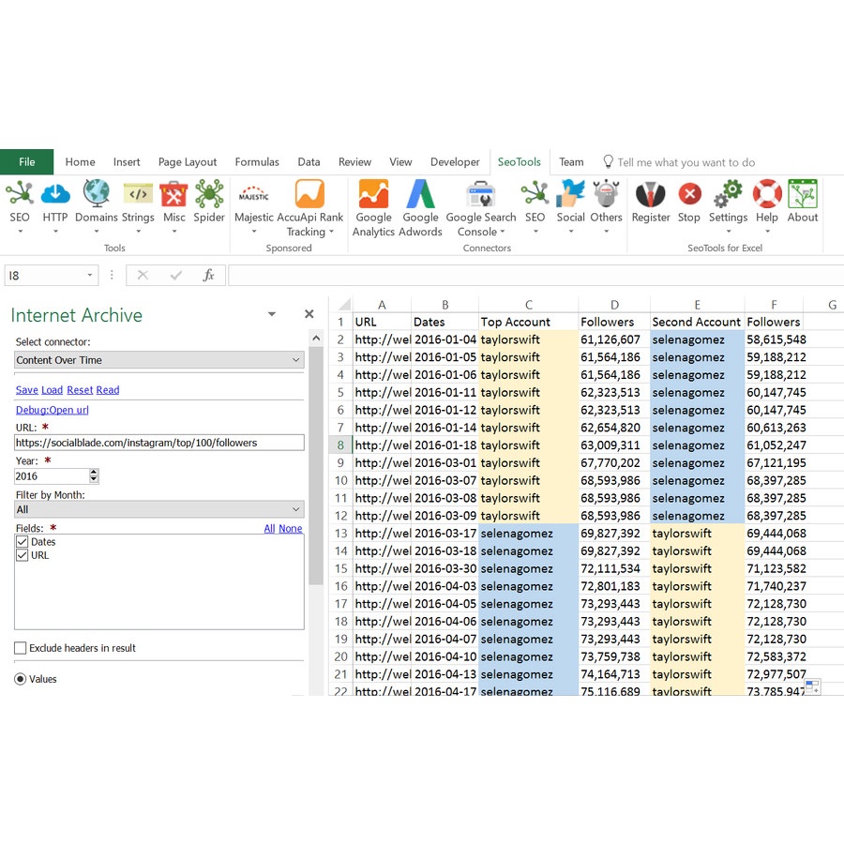844x844 pixels.
Task: Click the Reset link in the panel
Action: (79, 389)
